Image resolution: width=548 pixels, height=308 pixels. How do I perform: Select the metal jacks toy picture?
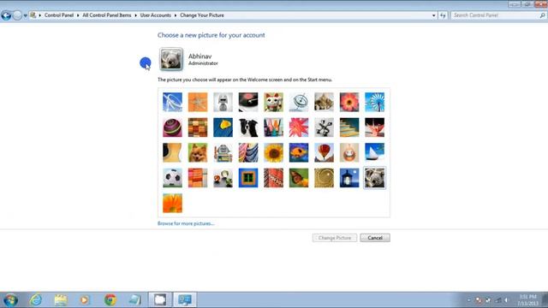pyautogui.click(x=324, y=127)
